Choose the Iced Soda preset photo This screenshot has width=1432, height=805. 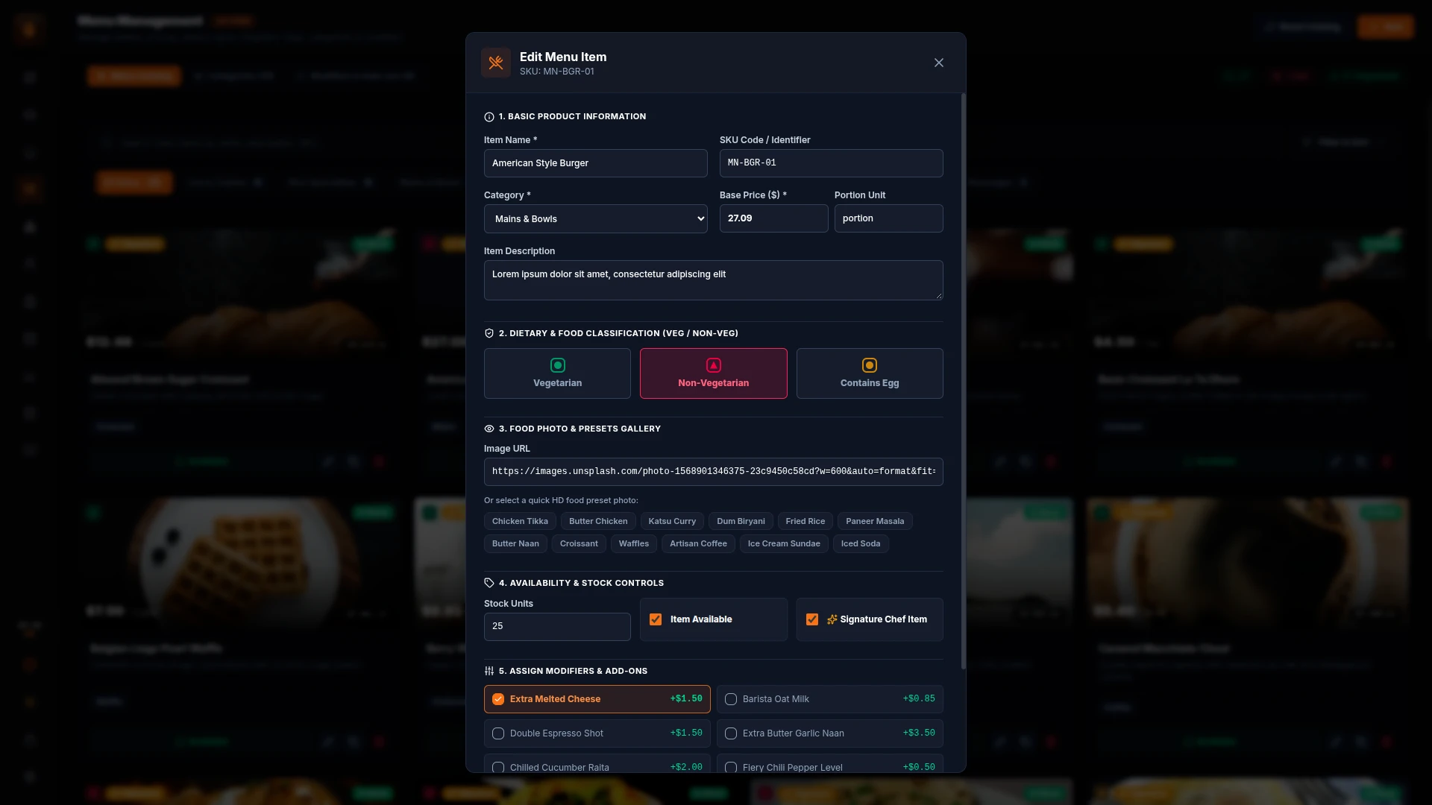pyautogui.click(x=861, y=543)
